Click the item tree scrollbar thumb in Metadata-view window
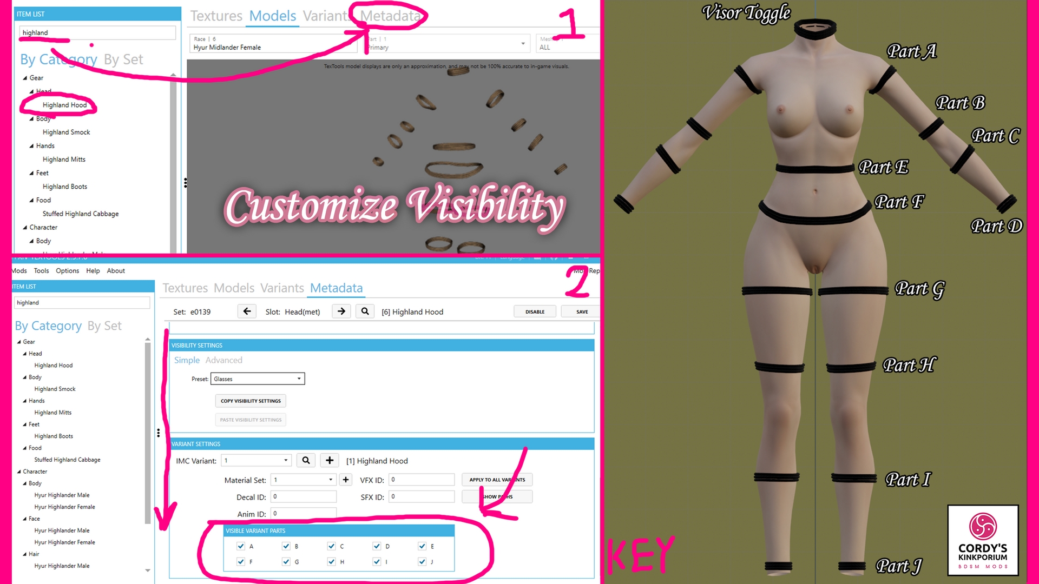Screen dimensions: 1039x584 [x=148, y=433]
